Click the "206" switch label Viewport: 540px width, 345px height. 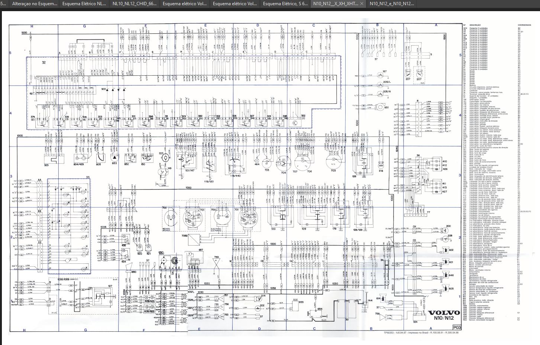pos(450,236)
